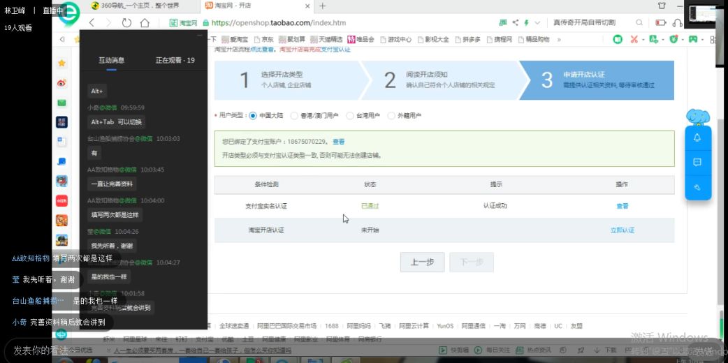Click the red scissors screenshot icon
Screen dimensions: 728x363
(634, 40)
